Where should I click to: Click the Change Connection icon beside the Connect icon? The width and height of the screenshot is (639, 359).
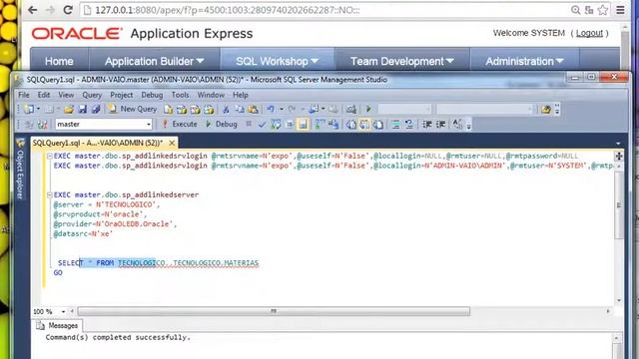pos(43,124)
